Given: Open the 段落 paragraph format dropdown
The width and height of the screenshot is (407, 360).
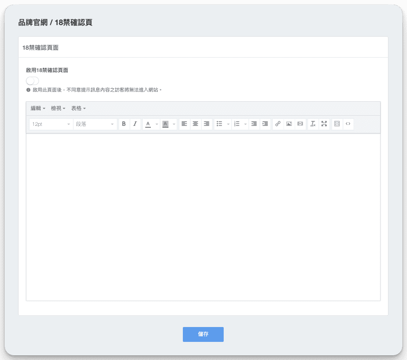Looking at the screenshot, I should tap(95, 124).
